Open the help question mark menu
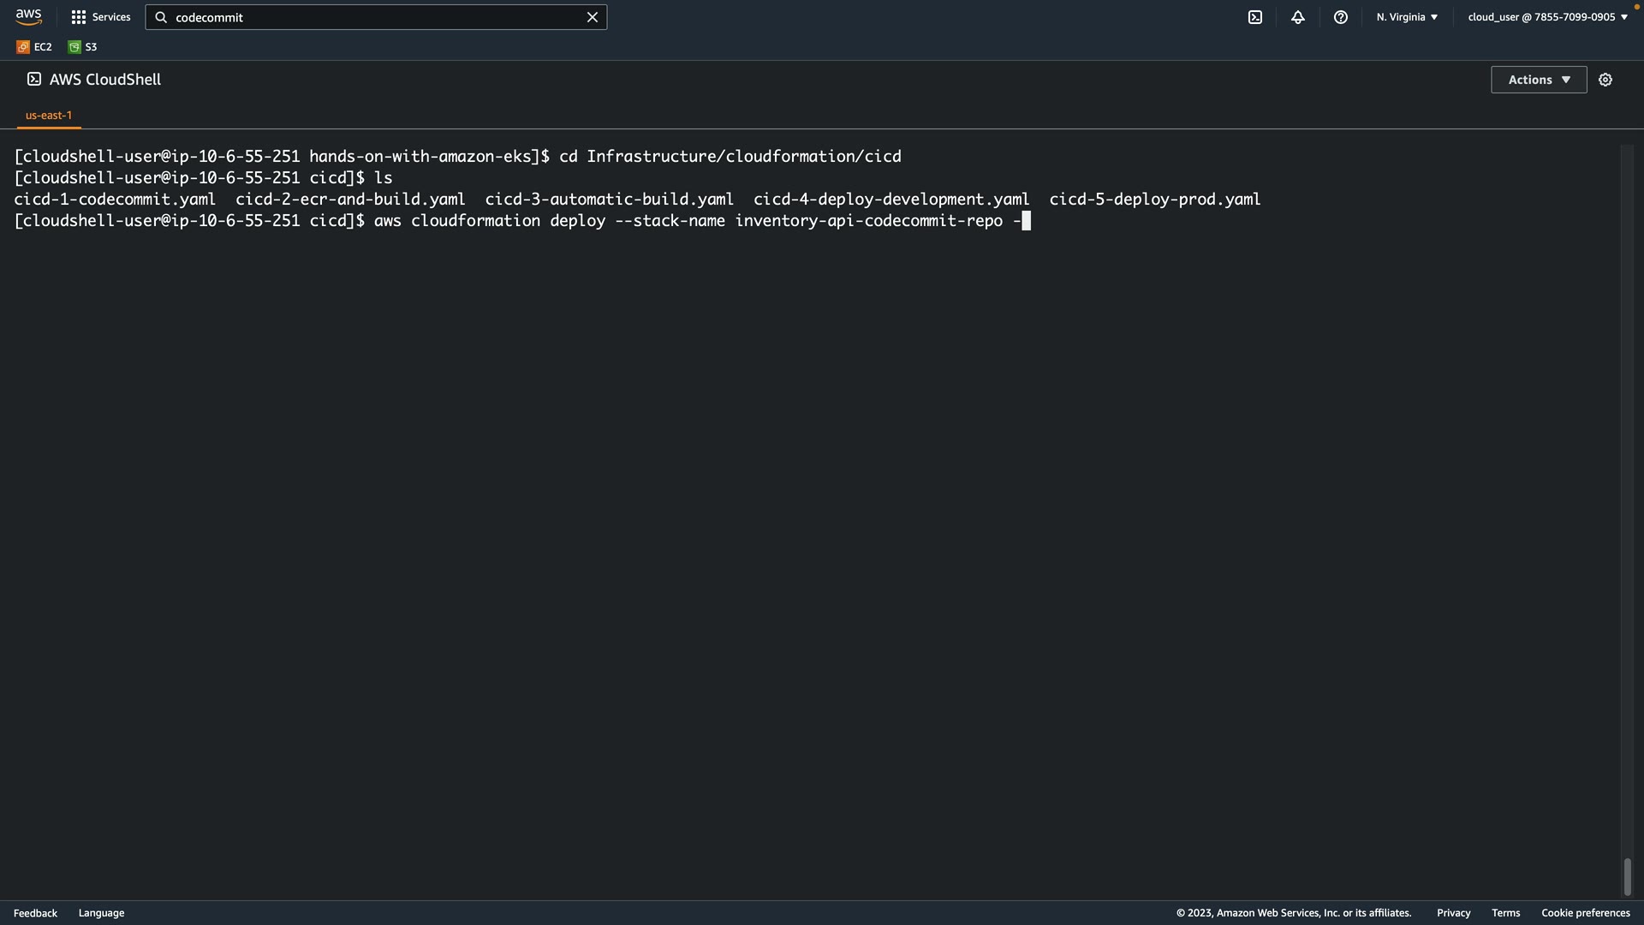Image resolution: width=1644 pixels, height=925 pixels. point(1341,17)
